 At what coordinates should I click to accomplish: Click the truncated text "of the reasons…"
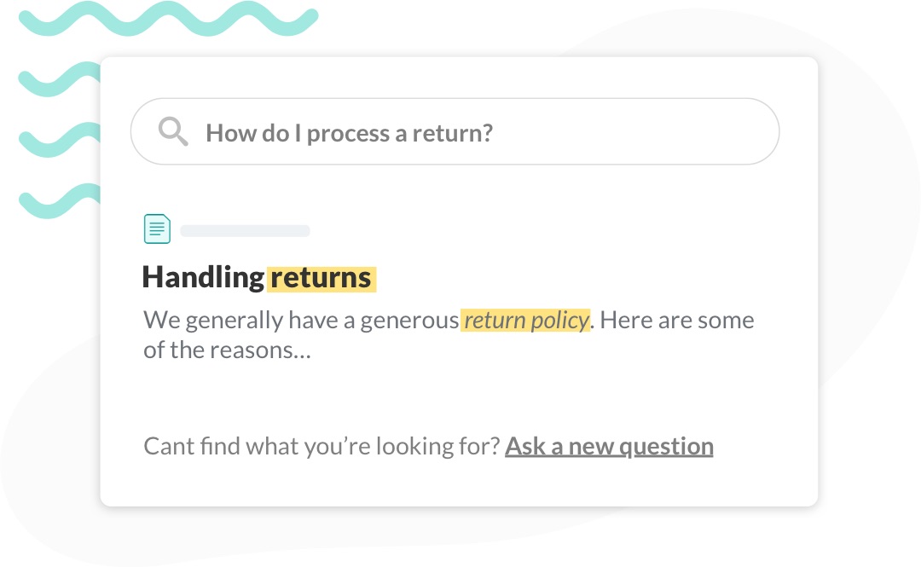(228, 350)
